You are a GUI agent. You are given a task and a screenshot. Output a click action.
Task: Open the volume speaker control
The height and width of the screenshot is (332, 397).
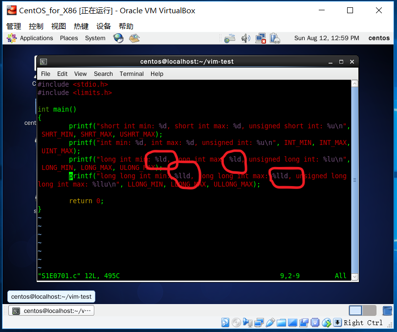(245, 38)
